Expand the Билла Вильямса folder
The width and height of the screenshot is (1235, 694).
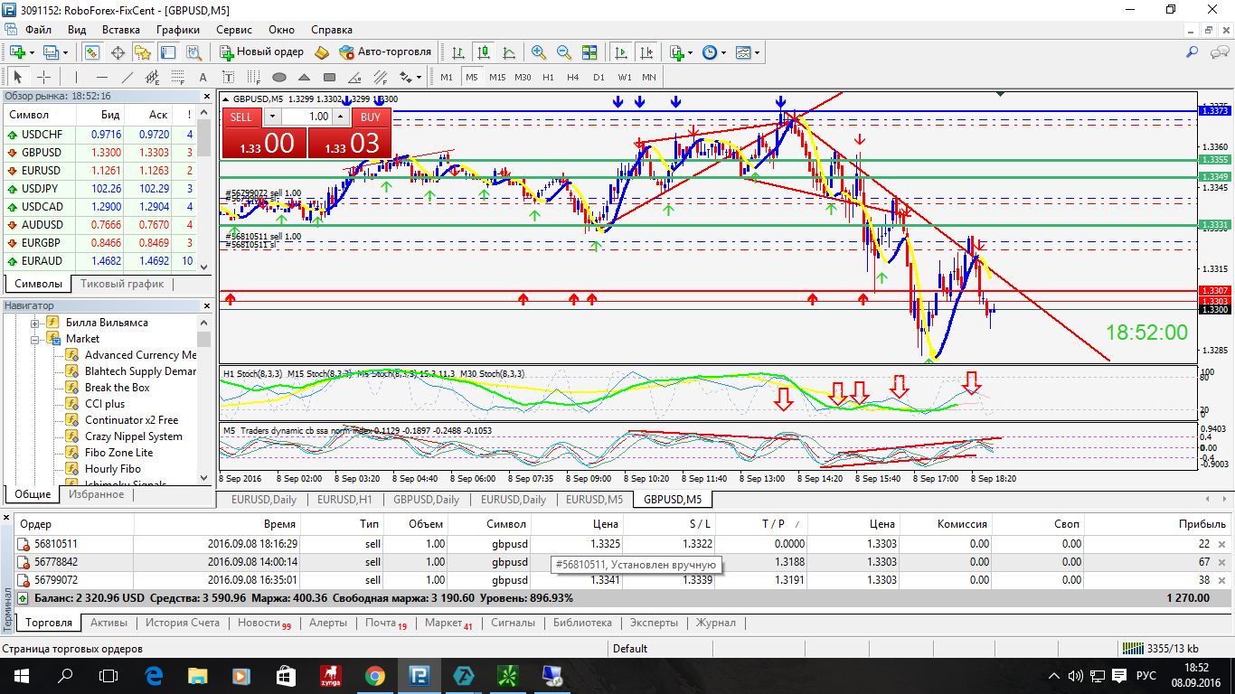(x=36, y=323)
